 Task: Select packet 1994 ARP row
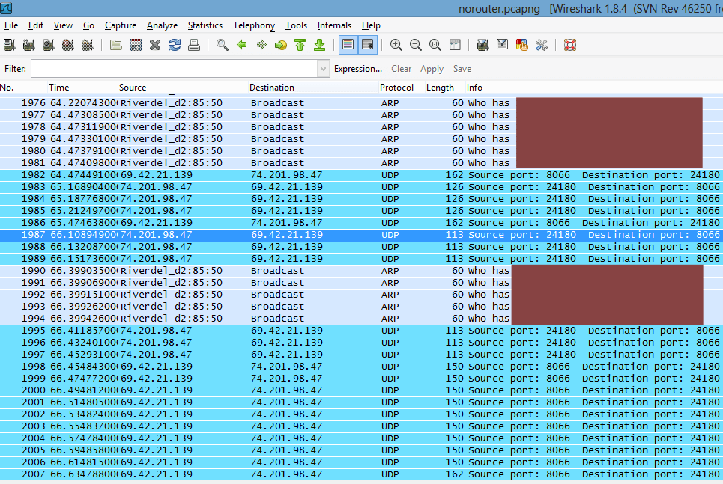tap(361, 319)
